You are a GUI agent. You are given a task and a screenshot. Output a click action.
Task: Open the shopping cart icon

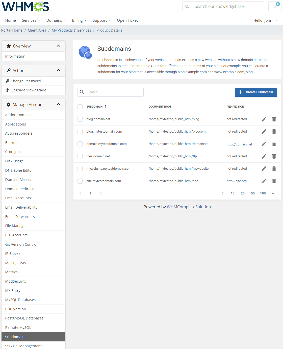point(275,6)
